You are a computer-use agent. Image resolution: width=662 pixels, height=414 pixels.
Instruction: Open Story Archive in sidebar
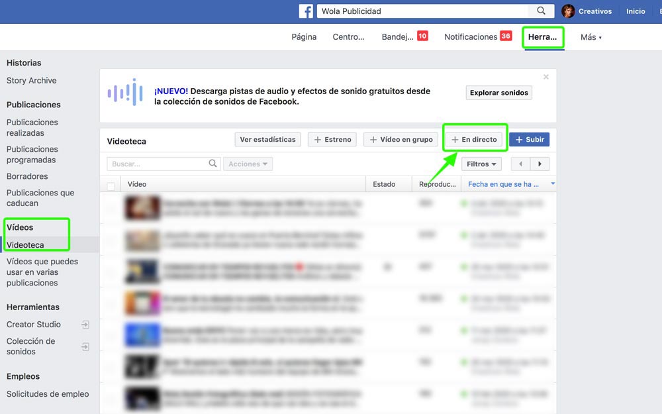point(31,81)
